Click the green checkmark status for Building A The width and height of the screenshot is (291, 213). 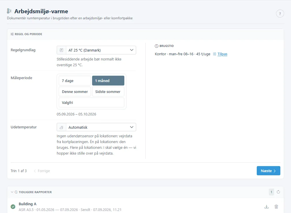coord(13,206)
